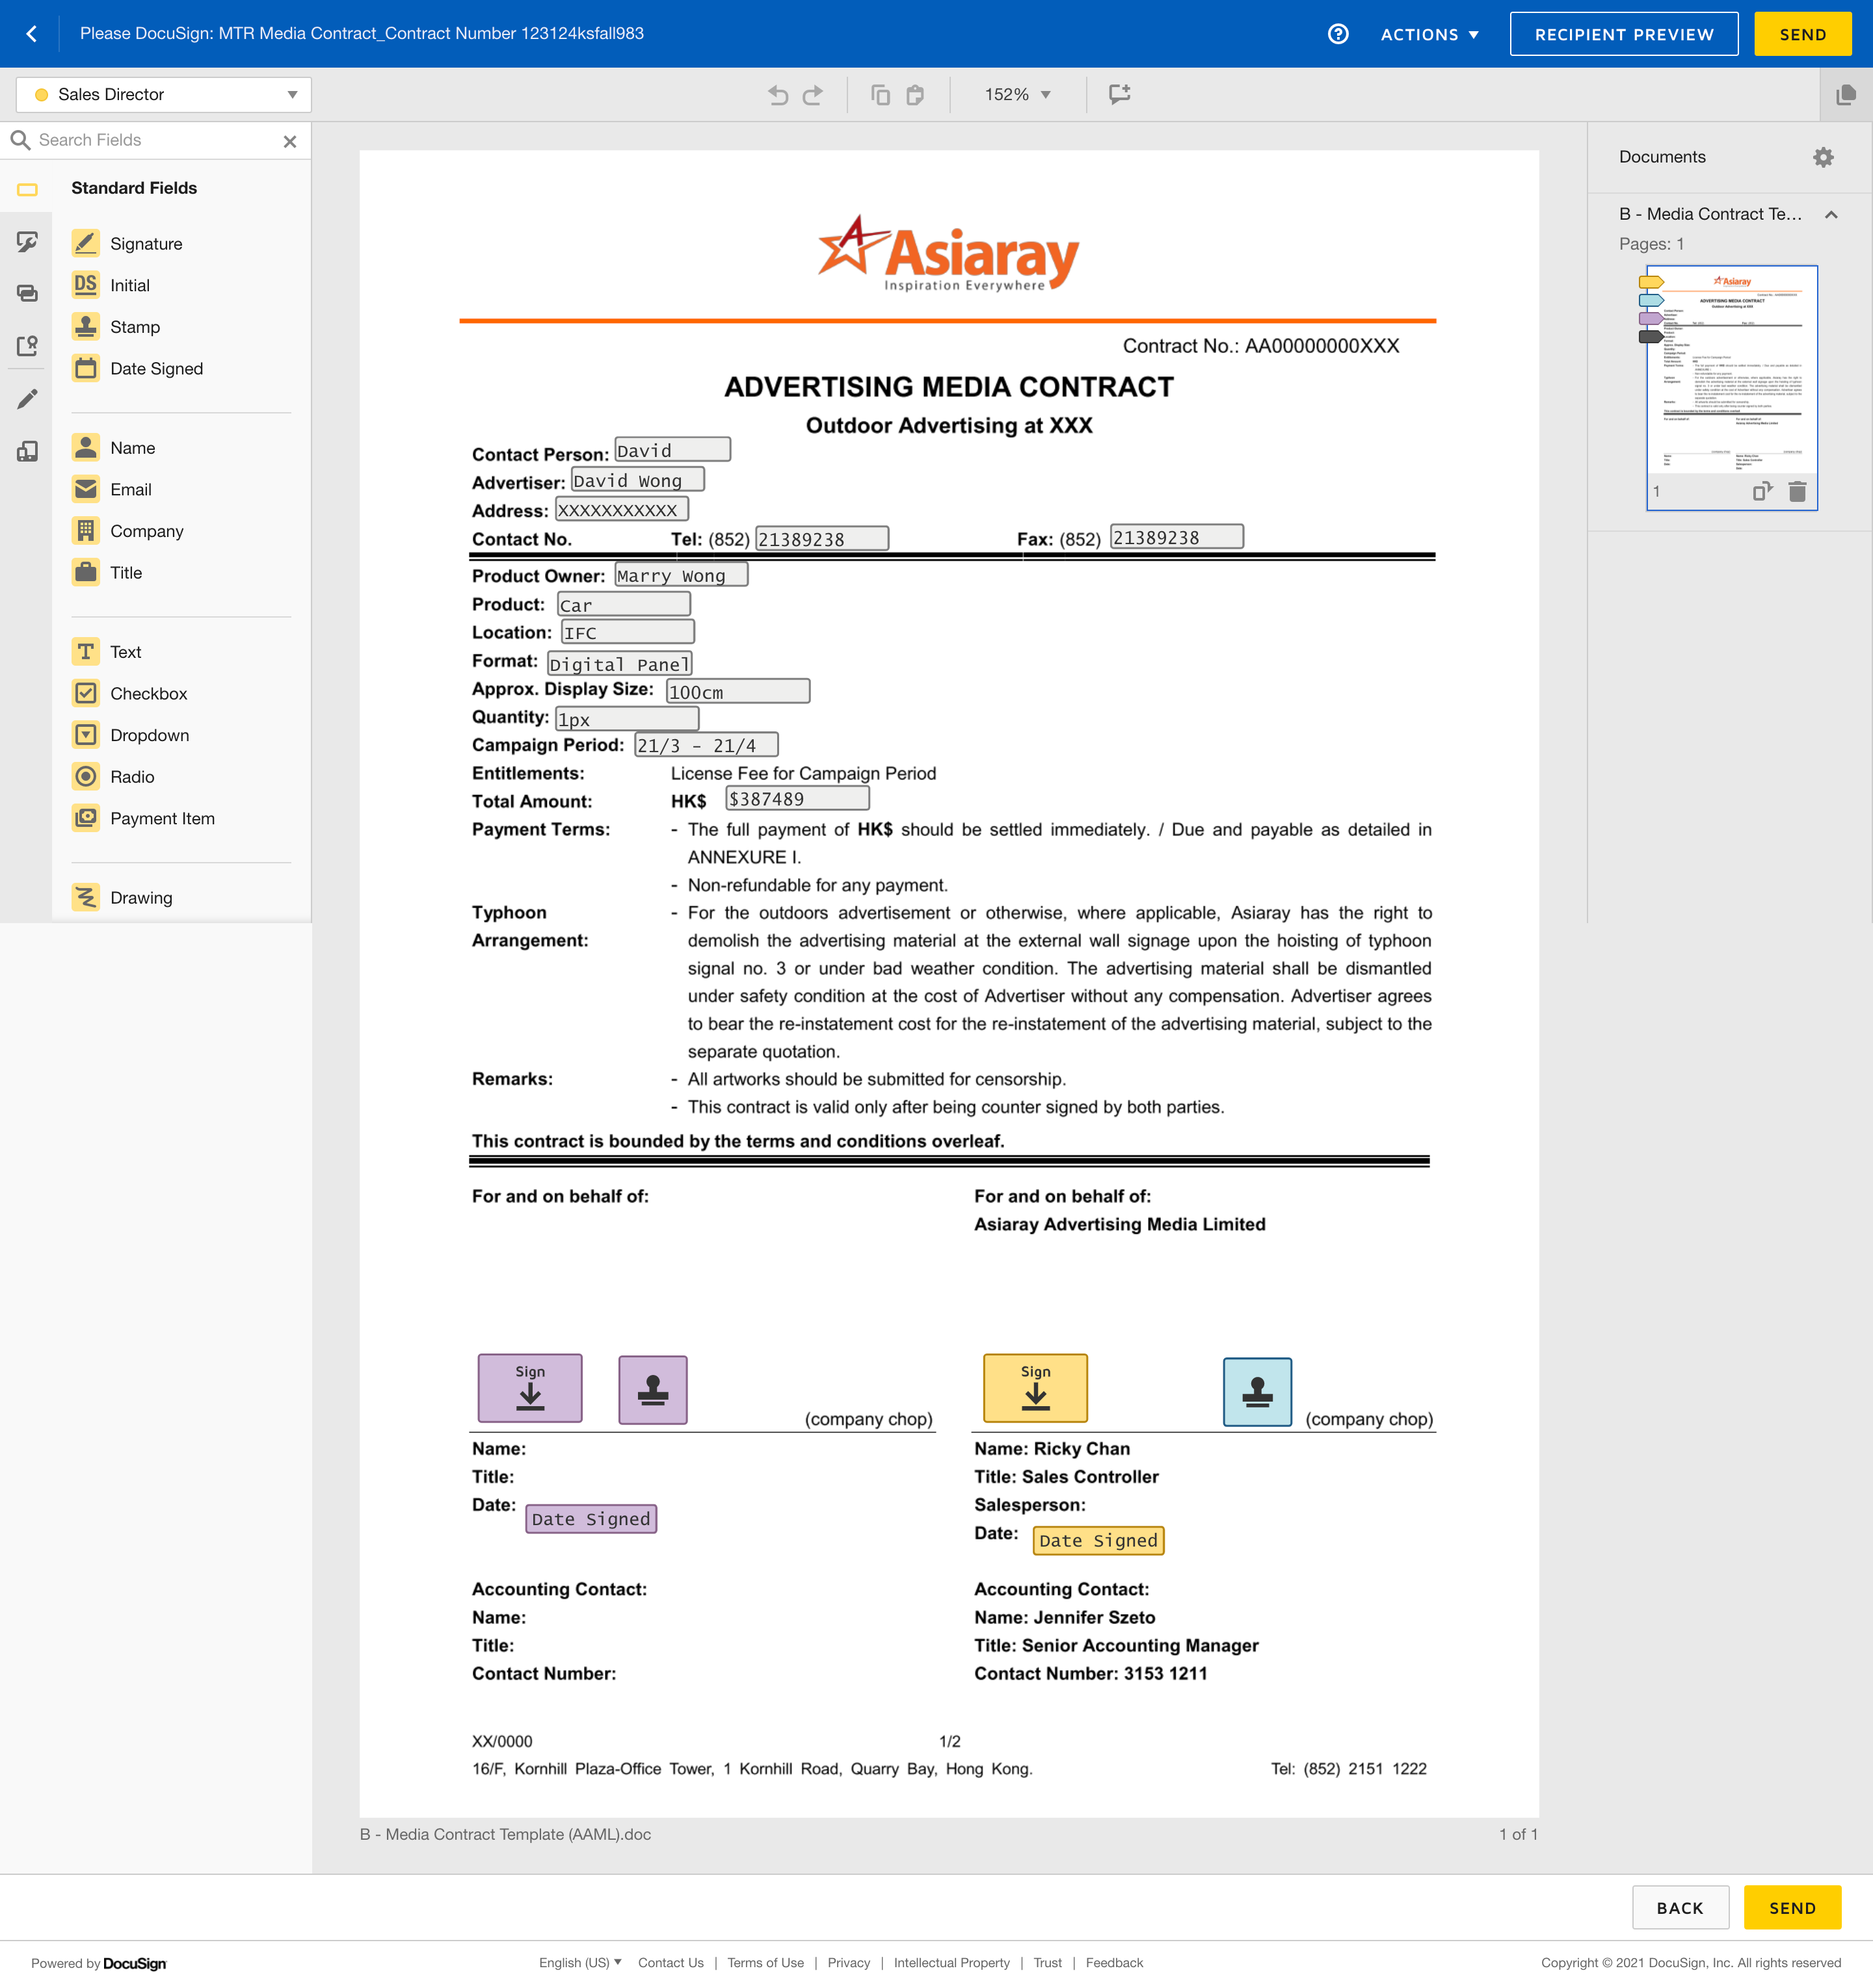Collapse the B - Media Contract document
Screen dimensions: 1873x1988
point(1831,215)
